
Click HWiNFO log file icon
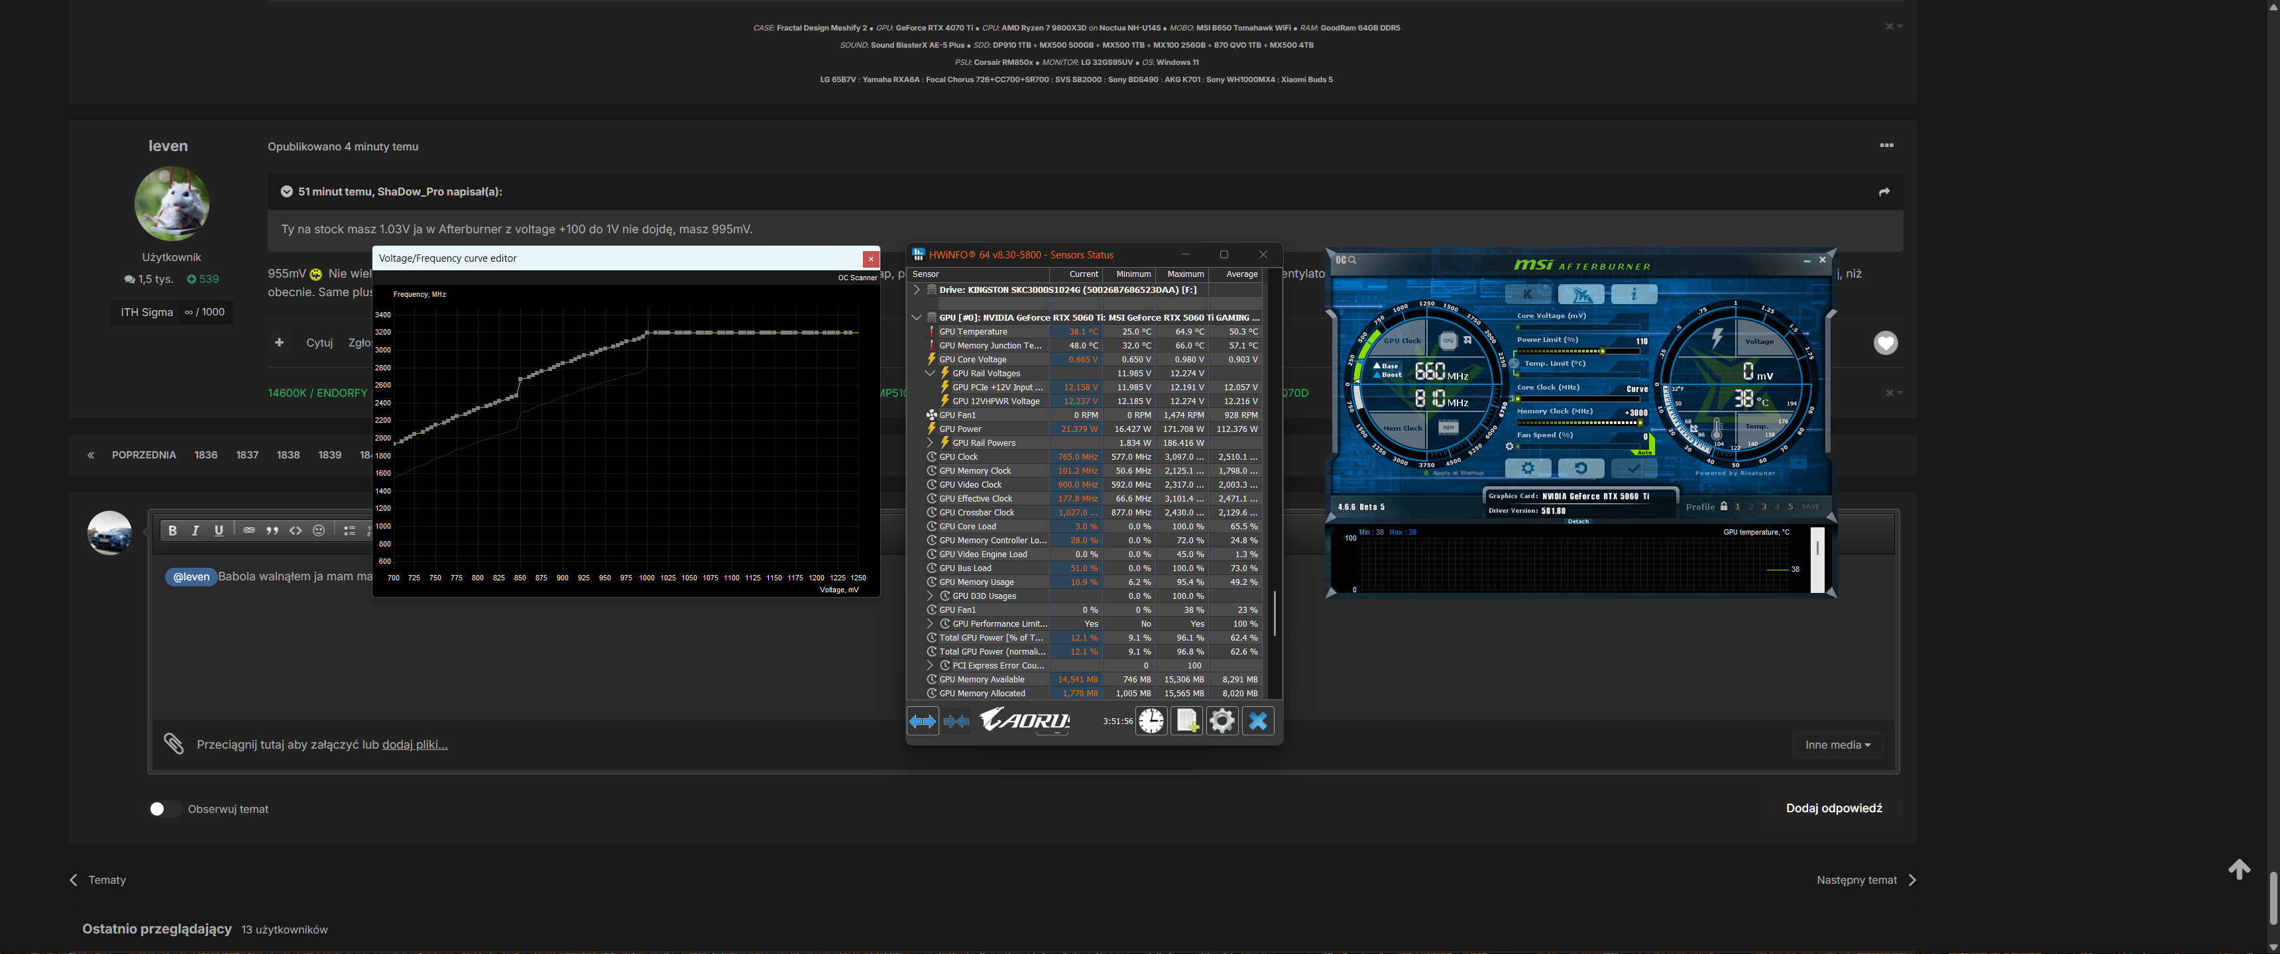pos(1186,721)
